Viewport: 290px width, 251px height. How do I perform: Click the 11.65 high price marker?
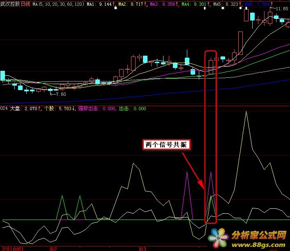click(x=281, y=9)
